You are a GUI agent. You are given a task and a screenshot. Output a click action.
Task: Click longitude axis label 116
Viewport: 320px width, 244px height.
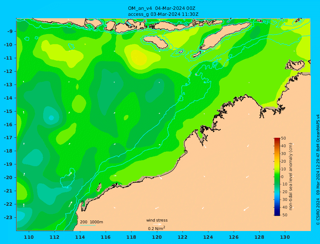[x=106, y=237]
